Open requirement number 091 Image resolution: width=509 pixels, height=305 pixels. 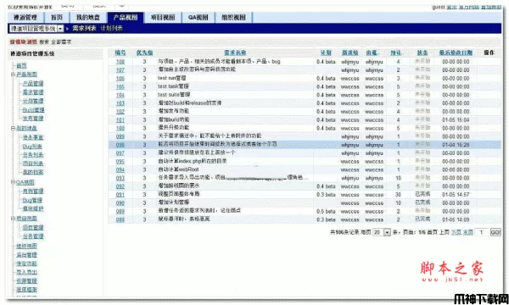click(x=120, y=195)
